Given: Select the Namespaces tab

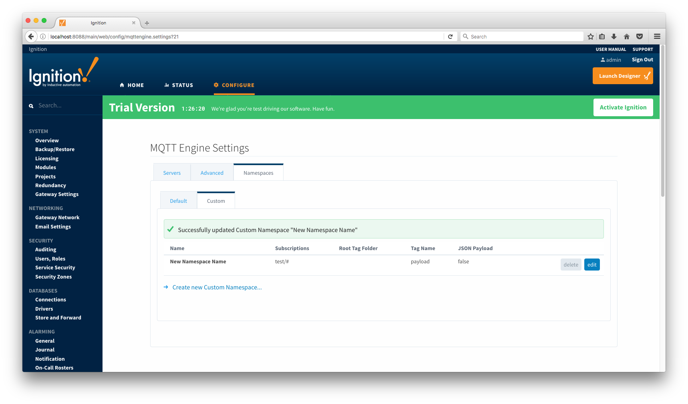Looking at the screenshot, I should coord(258,173).
